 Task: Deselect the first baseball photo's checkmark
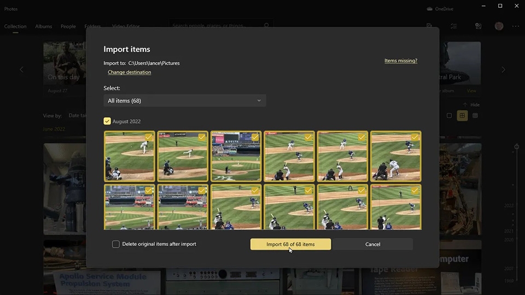tap(148, 137)
